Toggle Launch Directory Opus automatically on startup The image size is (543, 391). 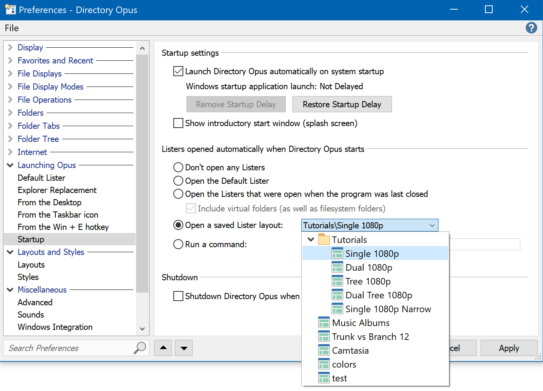pyautogui.click(x=178, y=71)
